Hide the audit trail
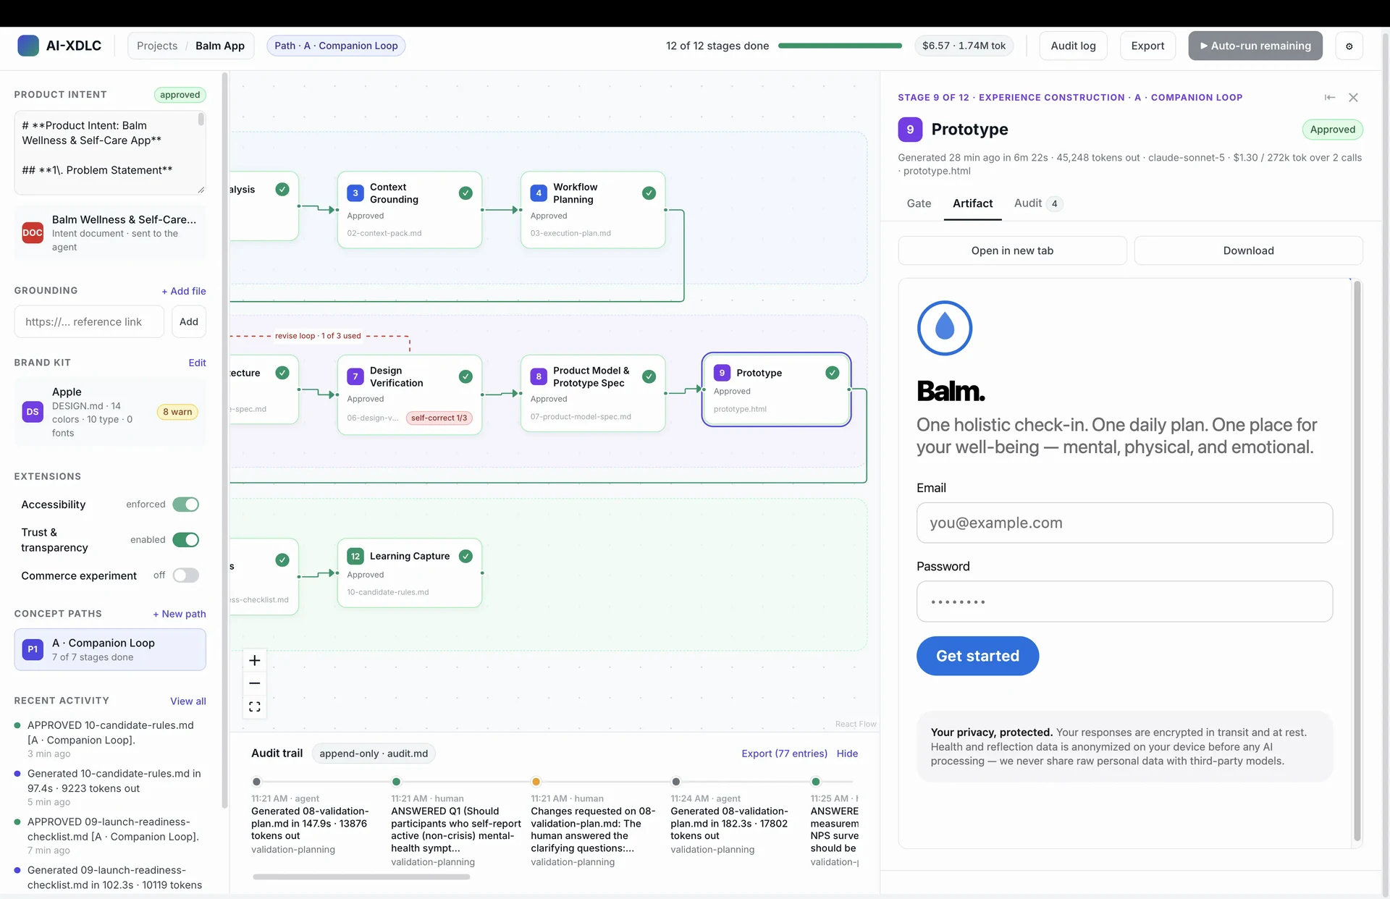The image size is (1390, 899). 847,754
